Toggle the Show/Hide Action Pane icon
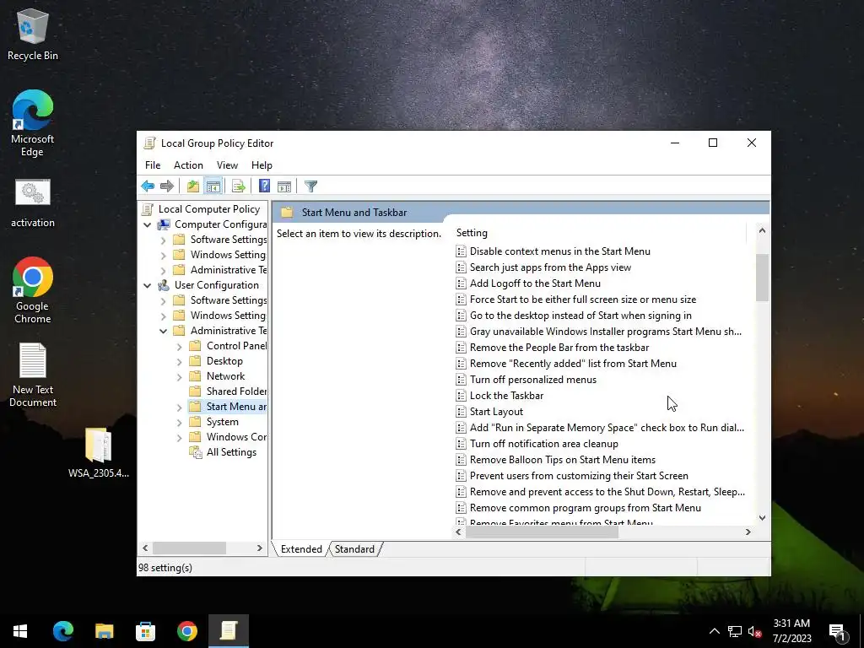This screenshot has width=864, height=648. coord(284,186)
